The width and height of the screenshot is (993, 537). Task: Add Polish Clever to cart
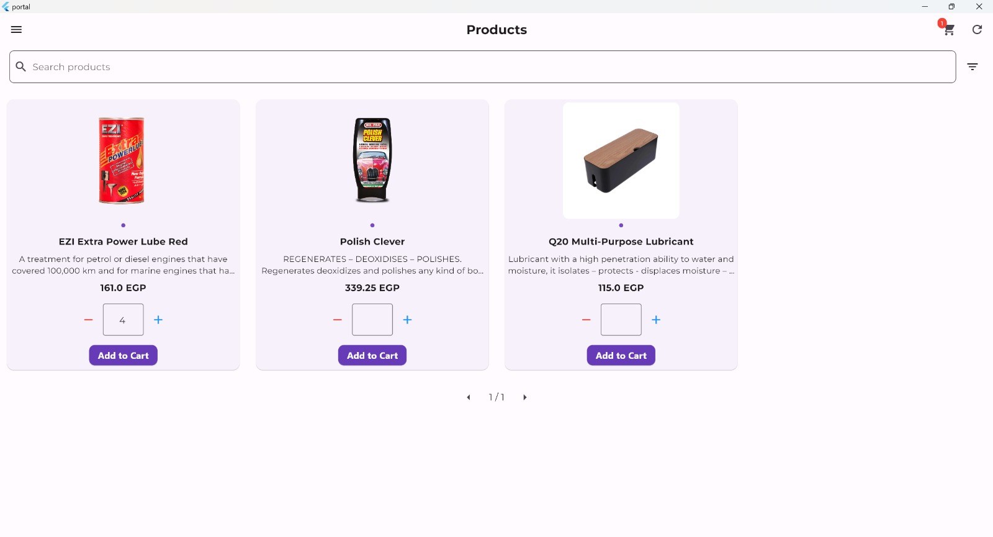pos(372,356)
